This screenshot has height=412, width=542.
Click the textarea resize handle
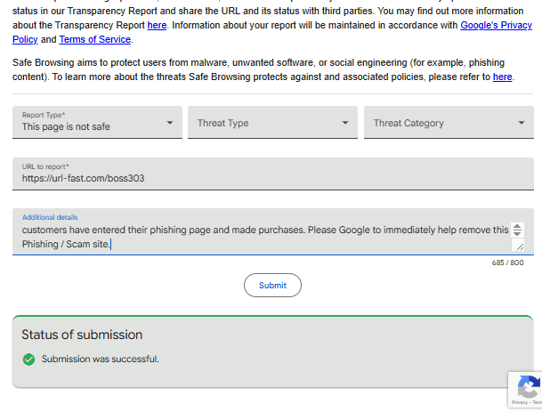tap(519, 246)
